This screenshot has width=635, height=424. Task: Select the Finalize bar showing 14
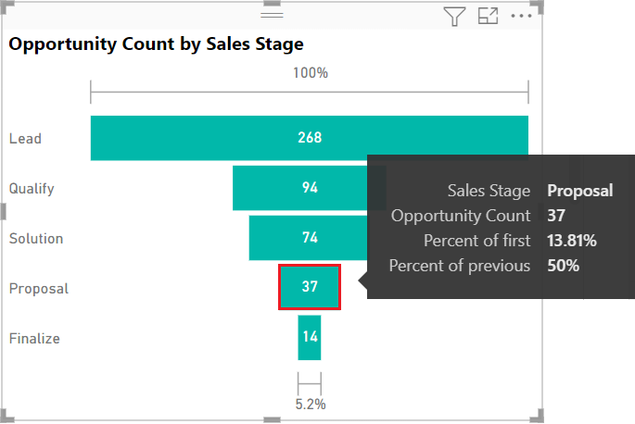coord(310,338)
